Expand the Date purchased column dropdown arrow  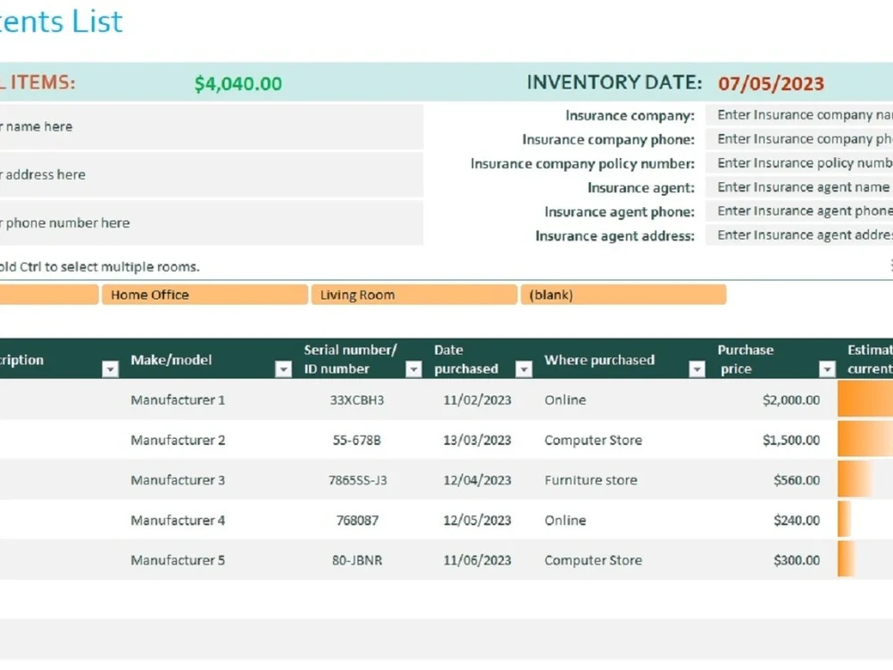point(523,368)
